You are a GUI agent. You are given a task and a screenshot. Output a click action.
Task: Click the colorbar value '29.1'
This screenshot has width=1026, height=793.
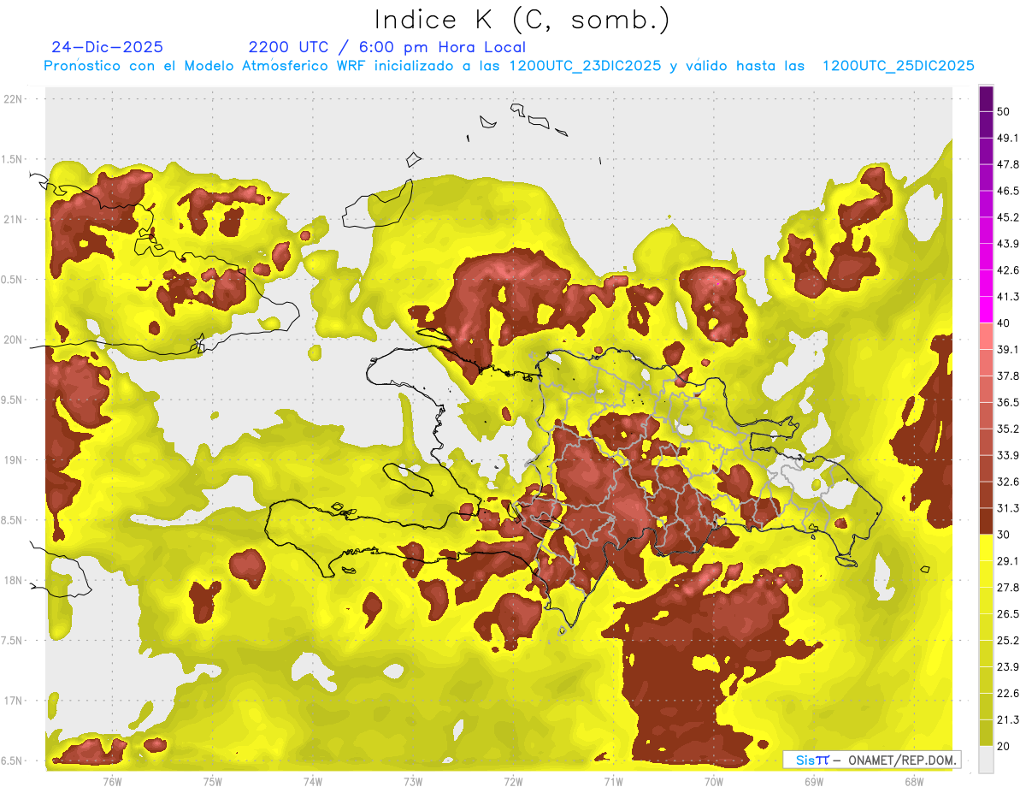[1007, 561]
